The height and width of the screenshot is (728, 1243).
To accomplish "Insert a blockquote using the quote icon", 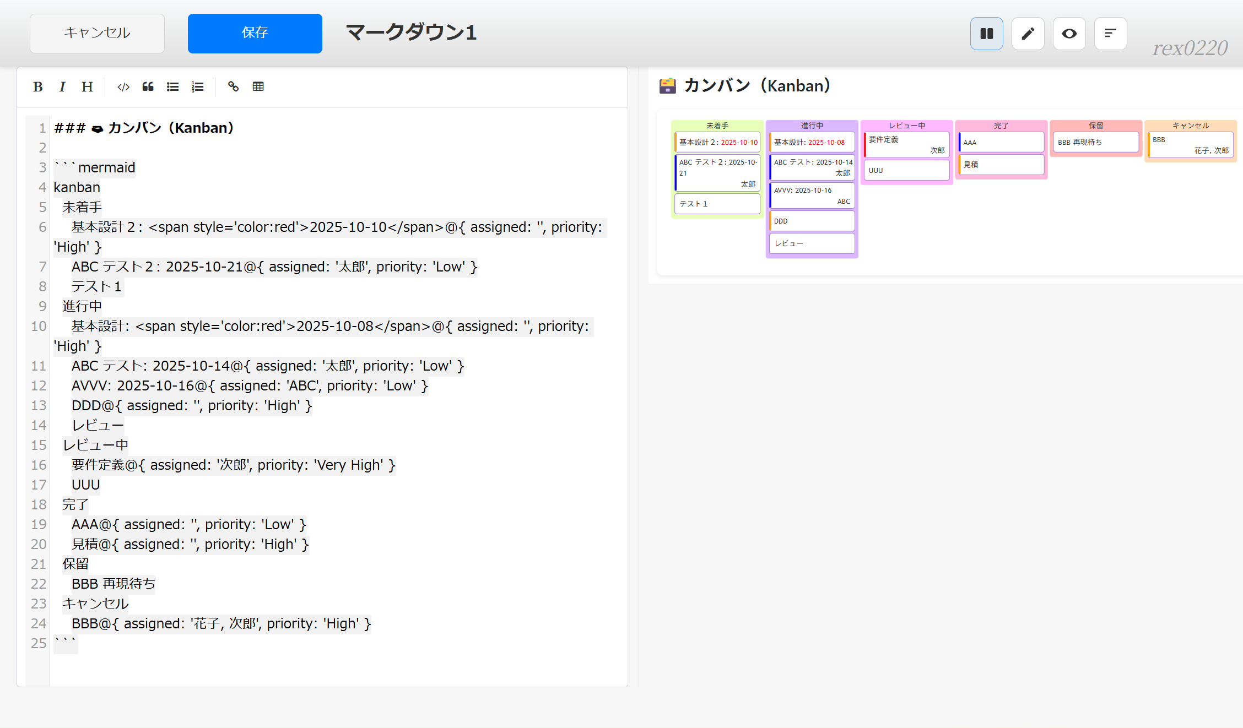I will (148, 86).
